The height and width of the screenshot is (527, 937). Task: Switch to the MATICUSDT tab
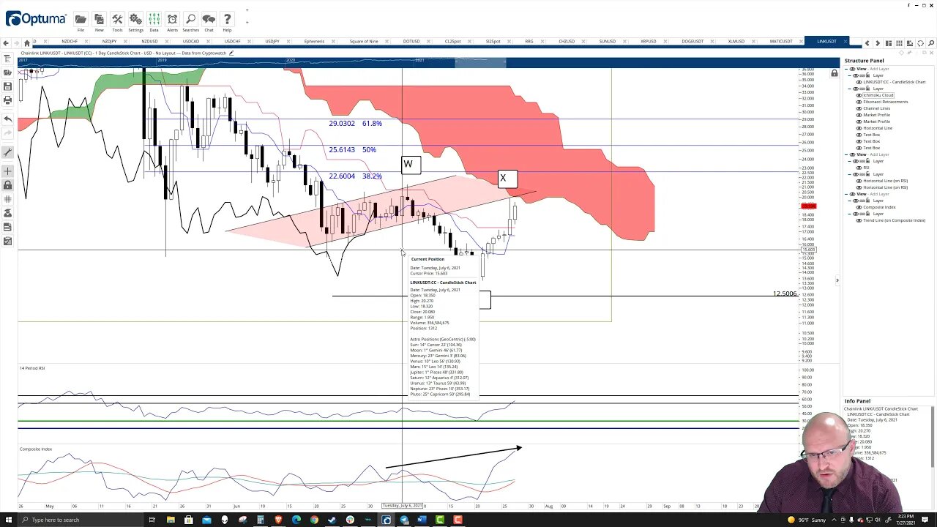coord(781,42)
